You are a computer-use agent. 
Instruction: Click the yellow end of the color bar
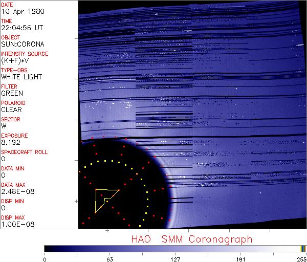coord(302,248)
